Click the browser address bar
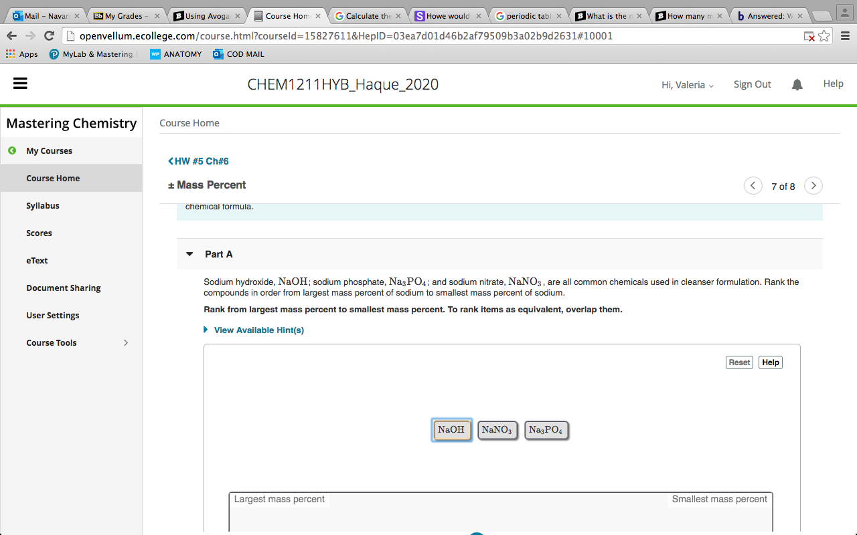Screen dimensions: 857x535 pyautogui.click(x=435, y=36)
